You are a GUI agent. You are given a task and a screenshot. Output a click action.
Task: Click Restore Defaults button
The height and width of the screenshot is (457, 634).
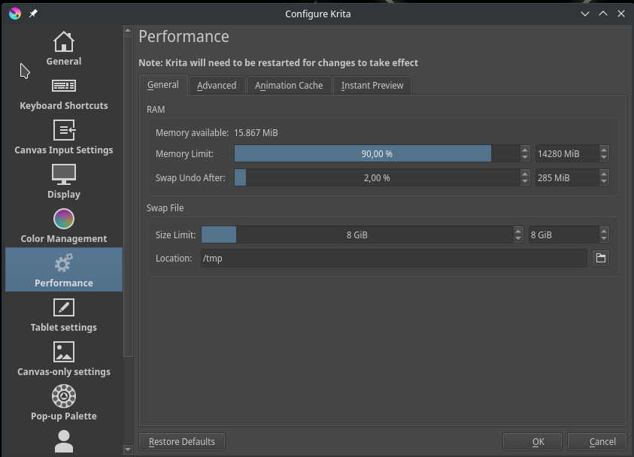pos(182,441)
